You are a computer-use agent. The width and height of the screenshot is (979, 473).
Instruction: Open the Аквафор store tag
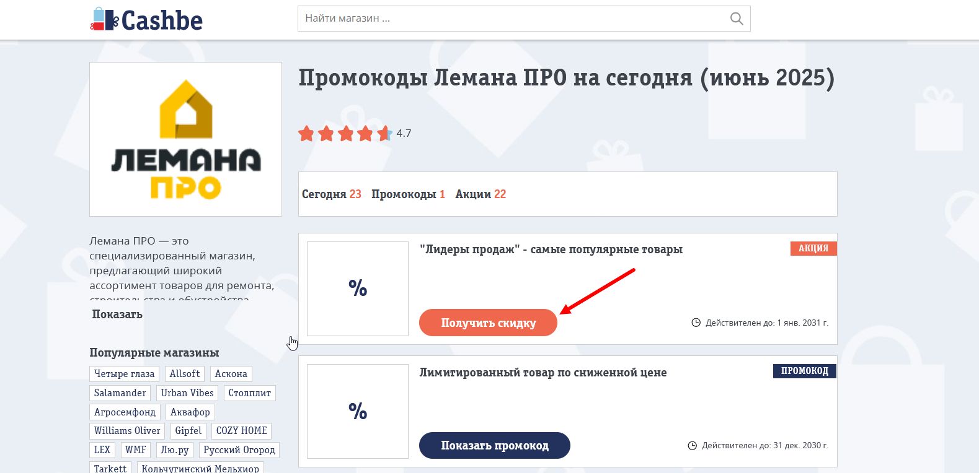(x=190, y=412)
